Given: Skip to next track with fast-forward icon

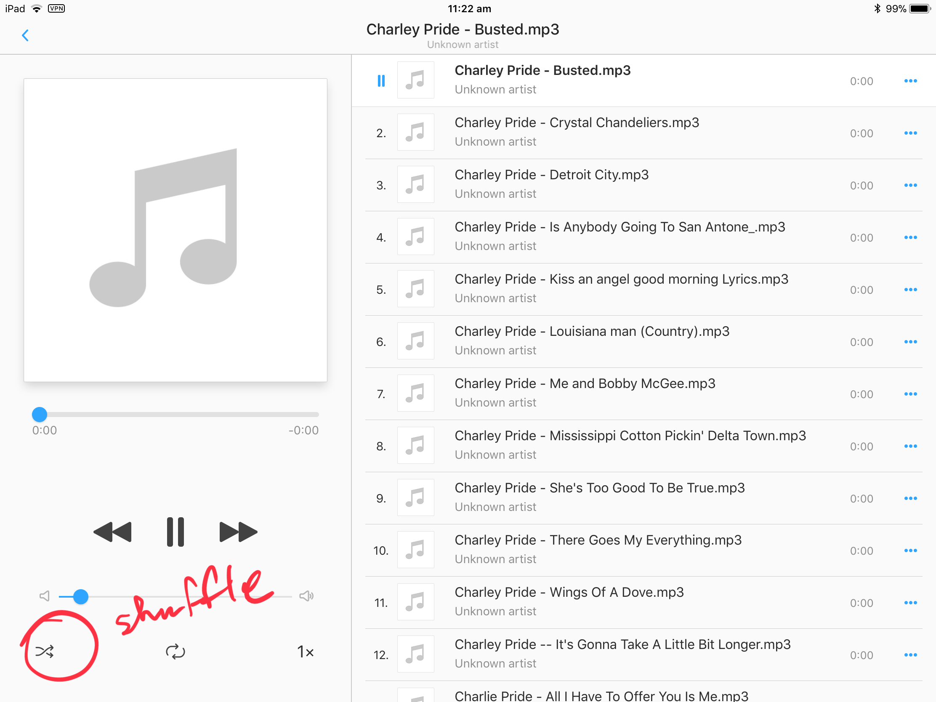Looking at the screenshot, I should point(238,532).
